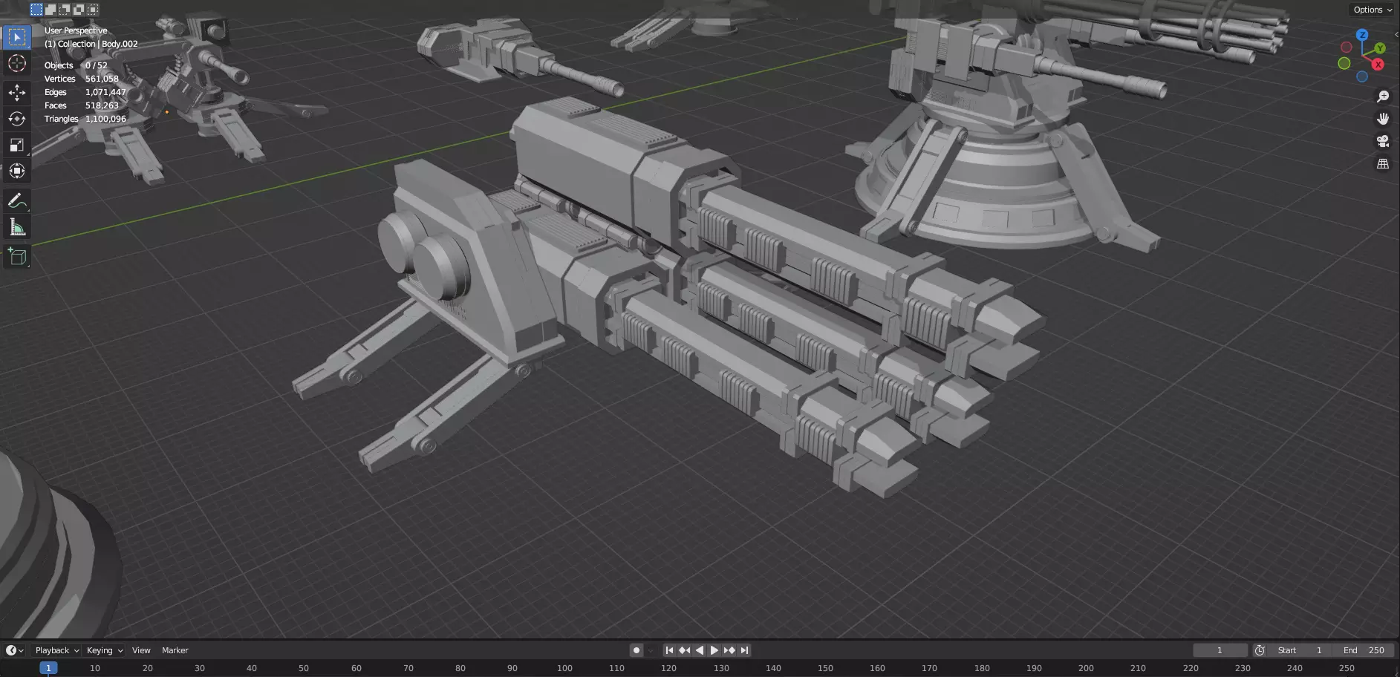Set selection mode to Intersect
1400x677 pixels.
pyautogui.click(x=93, y=10)
